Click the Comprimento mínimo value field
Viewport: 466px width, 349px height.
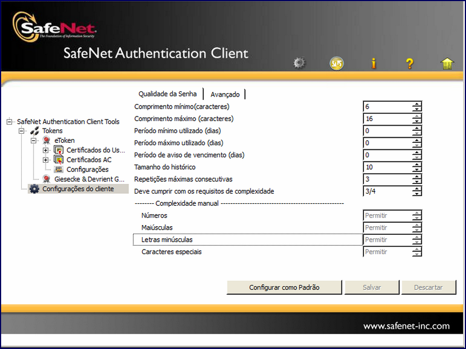click(387, 106)
